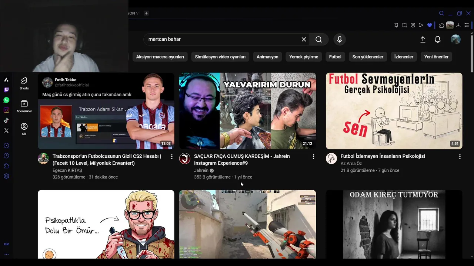
Task: Click the magnifier search button
Action: click(319, 39)
